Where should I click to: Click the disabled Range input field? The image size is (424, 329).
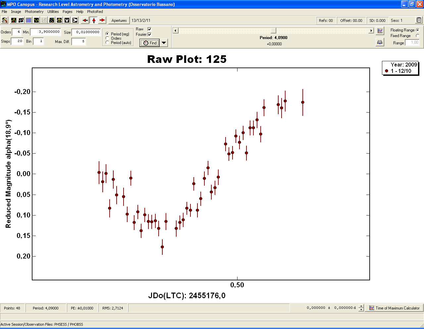pyautogui.click(x=412, y=43)
